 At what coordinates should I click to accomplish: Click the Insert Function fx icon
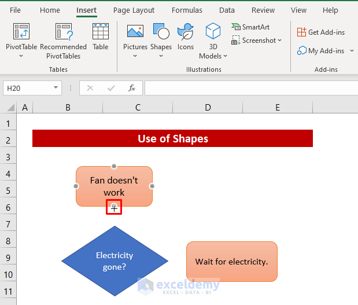point(132,88)
